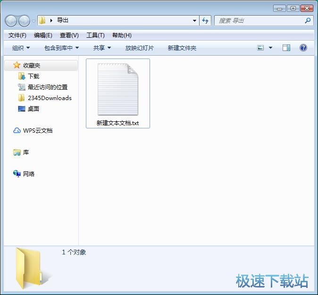Click the change view icon

point(260,48)
